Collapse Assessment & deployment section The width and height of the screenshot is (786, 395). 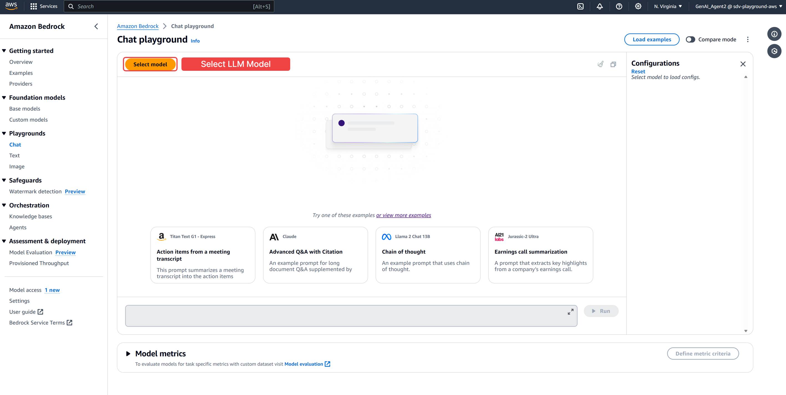tap(4, 241)
